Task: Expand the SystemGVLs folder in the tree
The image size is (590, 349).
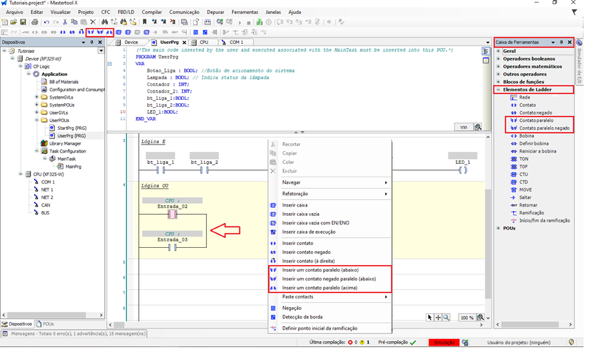Action: click(36, 97)
